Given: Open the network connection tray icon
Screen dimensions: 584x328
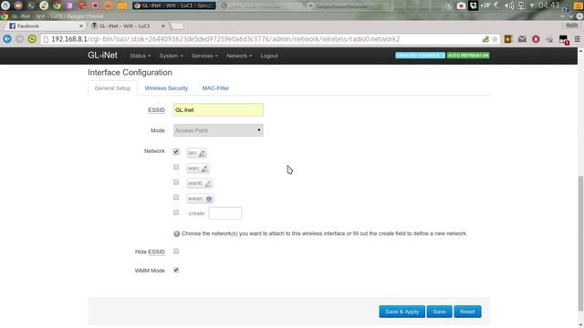Looking at the screenshot, I should pyautogui.click(x=521, y=5).
